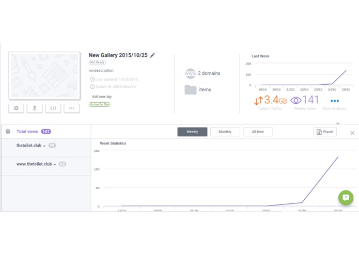Edit gallery title with pencil icon

click(x=152, y=55)
